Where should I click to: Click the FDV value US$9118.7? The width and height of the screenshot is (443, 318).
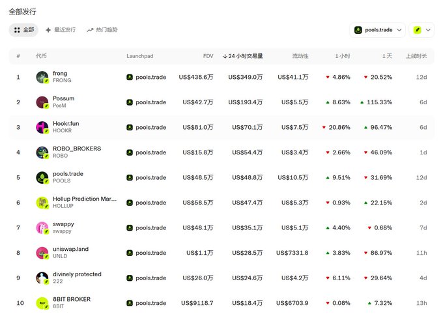[x=197, y=303]
